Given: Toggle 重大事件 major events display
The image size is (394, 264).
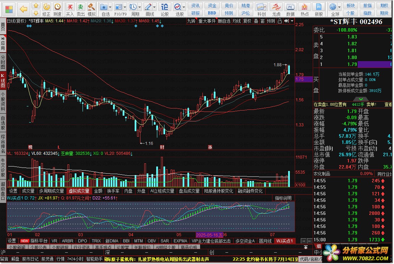Looking at the screenshot, I should (207, 21).
